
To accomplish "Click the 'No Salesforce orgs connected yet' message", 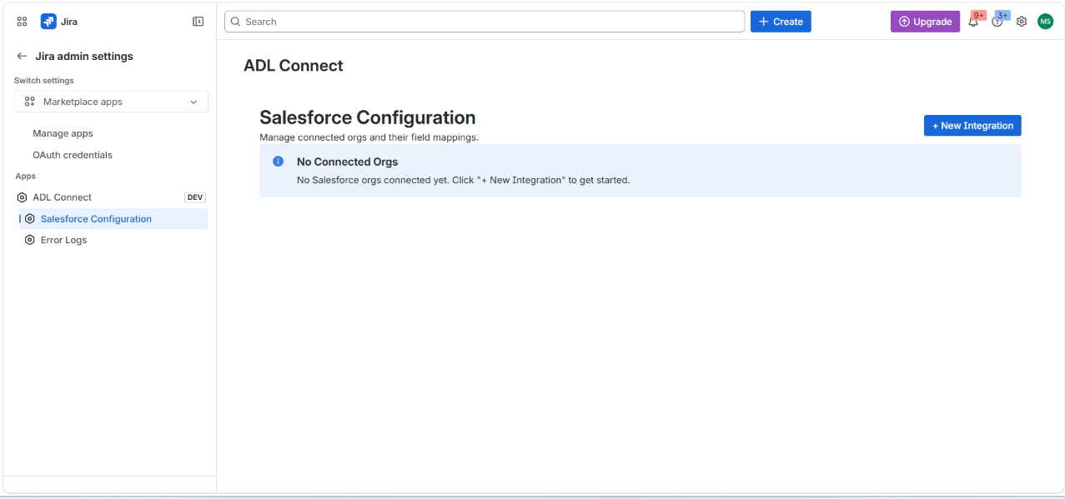I will pos(463,180).
